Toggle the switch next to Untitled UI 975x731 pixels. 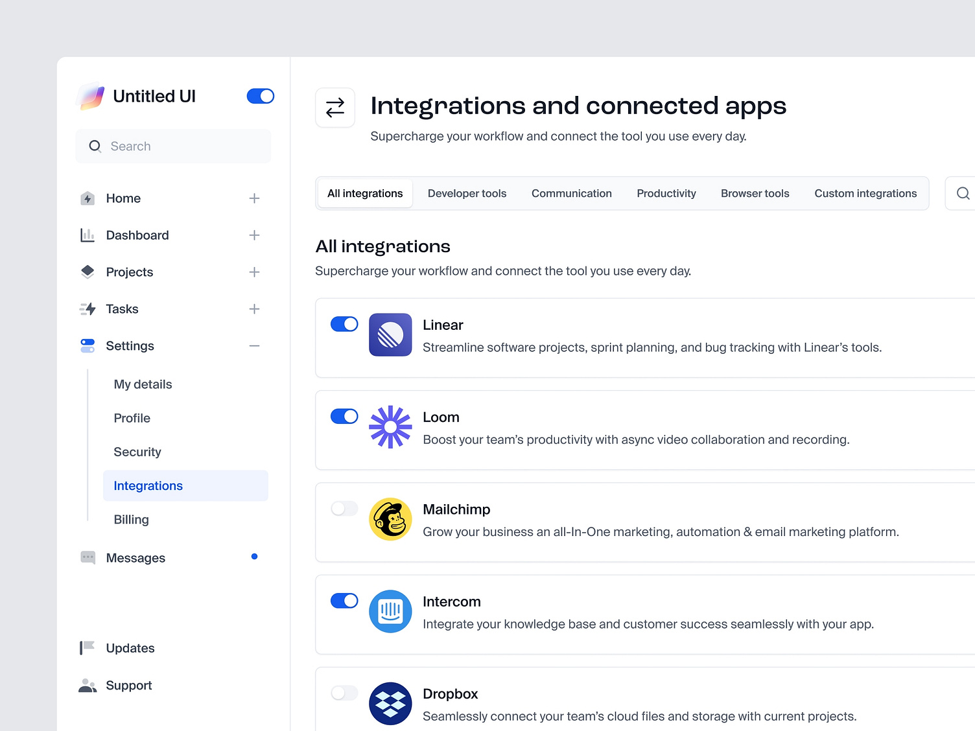click(260, 96)
